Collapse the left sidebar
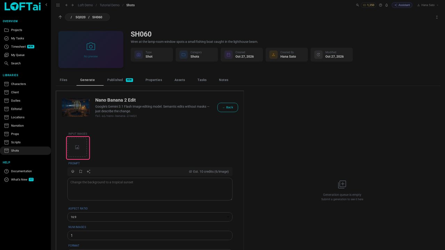This screenshot has height=250, width=445. coord(46,5)
